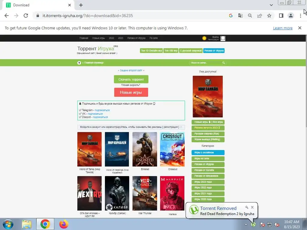Open a new browser tab
The image size is (307, 230).
coord(81,5)
